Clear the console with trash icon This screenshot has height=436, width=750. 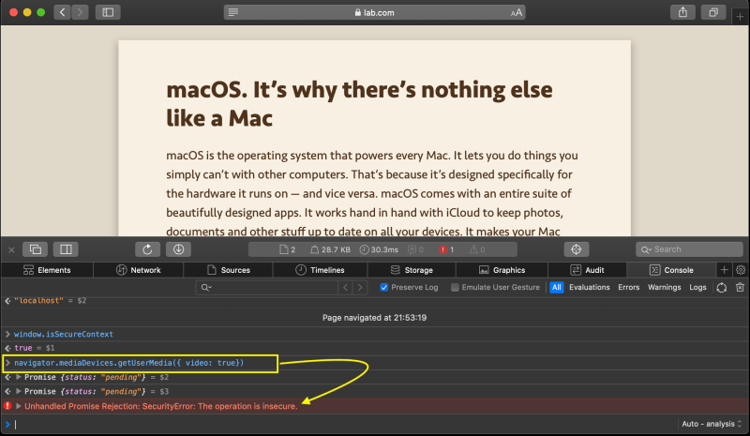(740, 287)
